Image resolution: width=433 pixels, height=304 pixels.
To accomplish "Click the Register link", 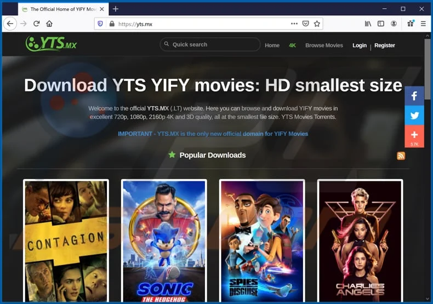I will click(x=384, y=45).
